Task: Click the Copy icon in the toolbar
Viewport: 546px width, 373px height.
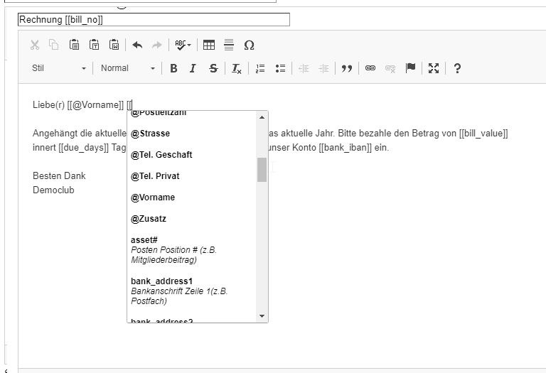Action: (54, 45)
